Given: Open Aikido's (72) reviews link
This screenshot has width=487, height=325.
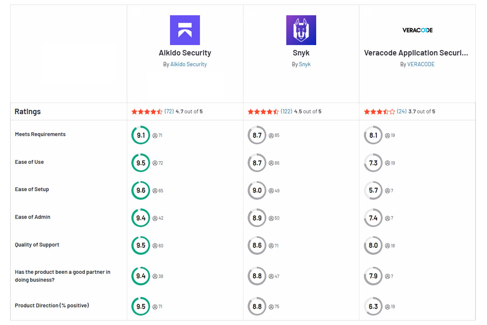Looking at the screenshot, I should click(169, 111).
